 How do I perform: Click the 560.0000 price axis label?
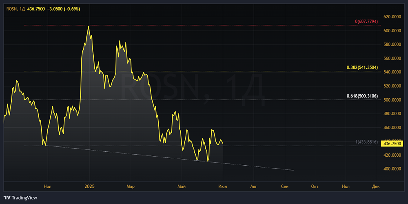(x=392, y=58)
